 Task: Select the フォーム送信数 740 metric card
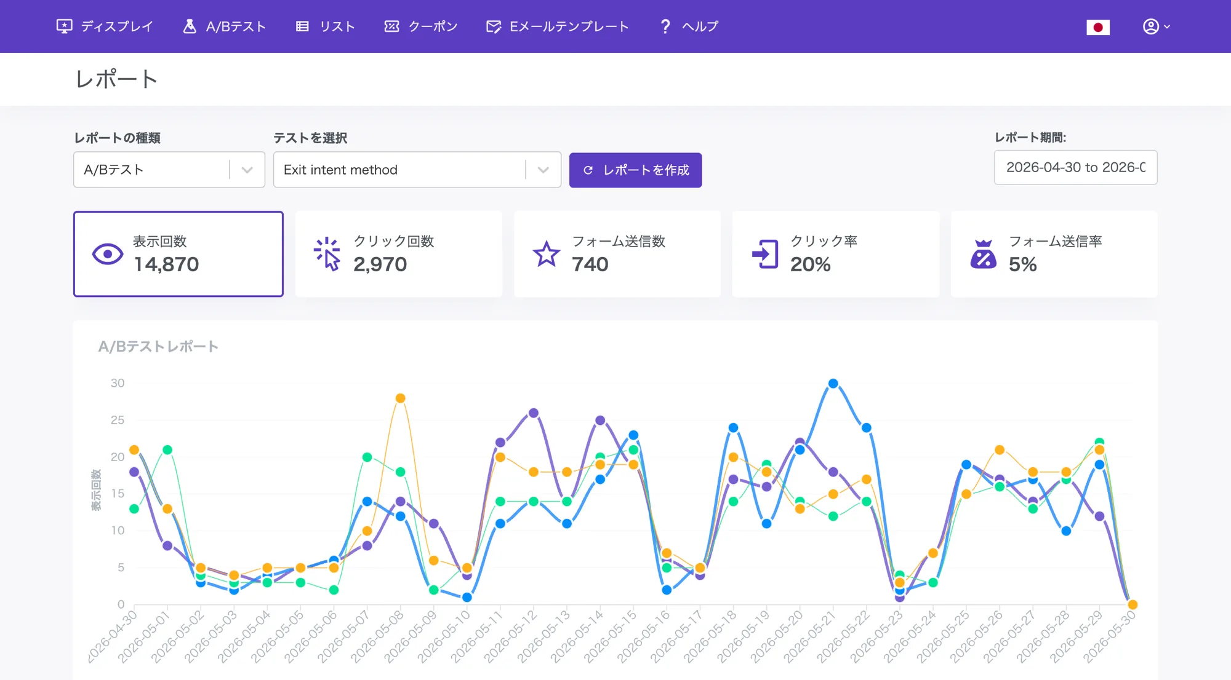(x=617, y=254)
